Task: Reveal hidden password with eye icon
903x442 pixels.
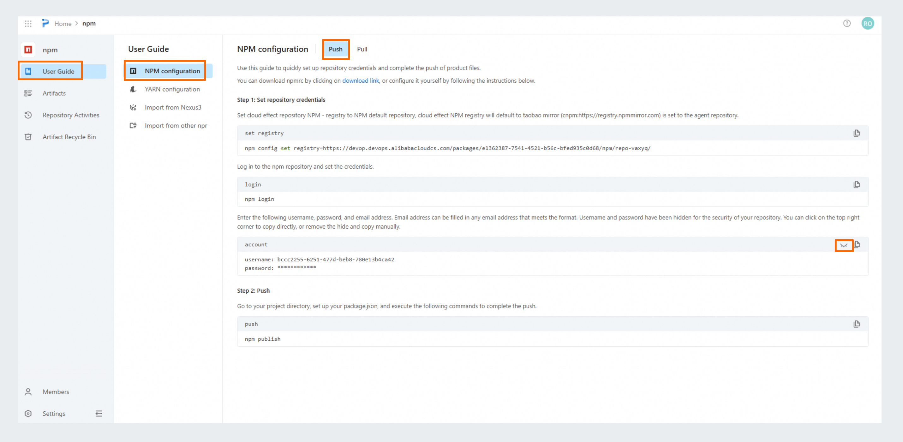Action: tap(843, 245)
